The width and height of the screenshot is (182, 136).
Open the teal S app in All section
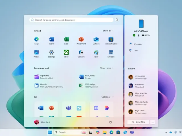pos(79,108)
